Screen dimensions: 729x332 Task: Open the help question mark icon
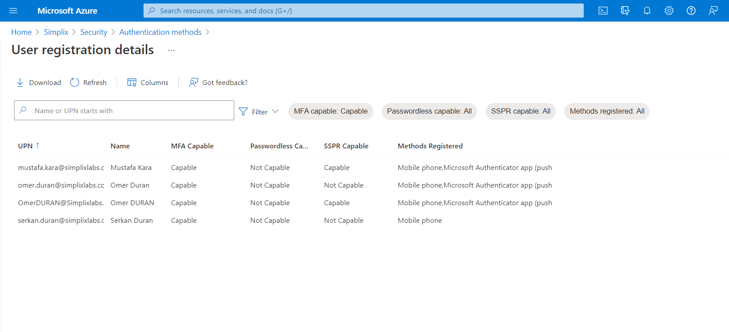[691, 11]
